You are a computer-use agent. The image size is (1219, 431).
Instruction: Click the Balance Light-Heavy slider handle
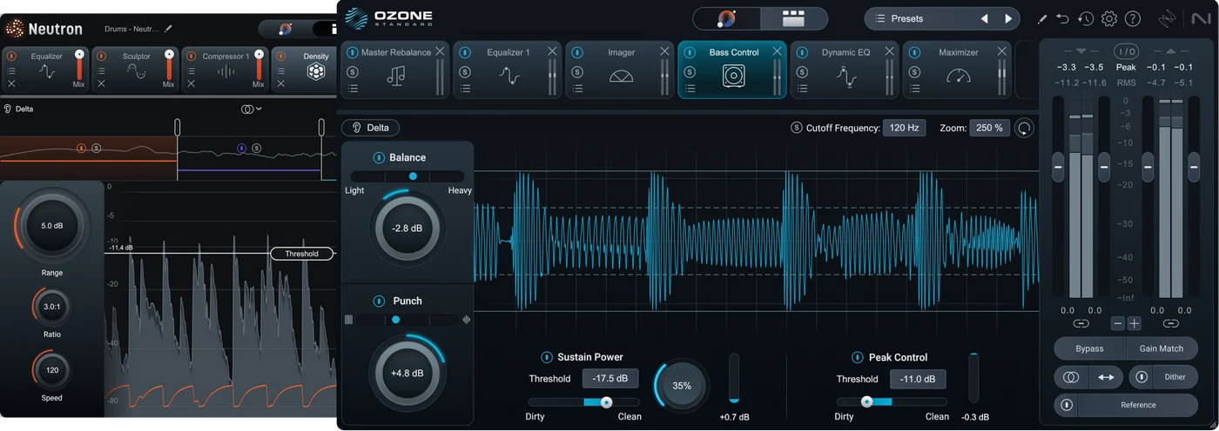point(413,176)
